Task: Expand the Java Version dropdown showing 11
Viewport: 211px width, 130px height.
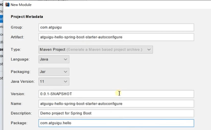Action: pos(54,81)
